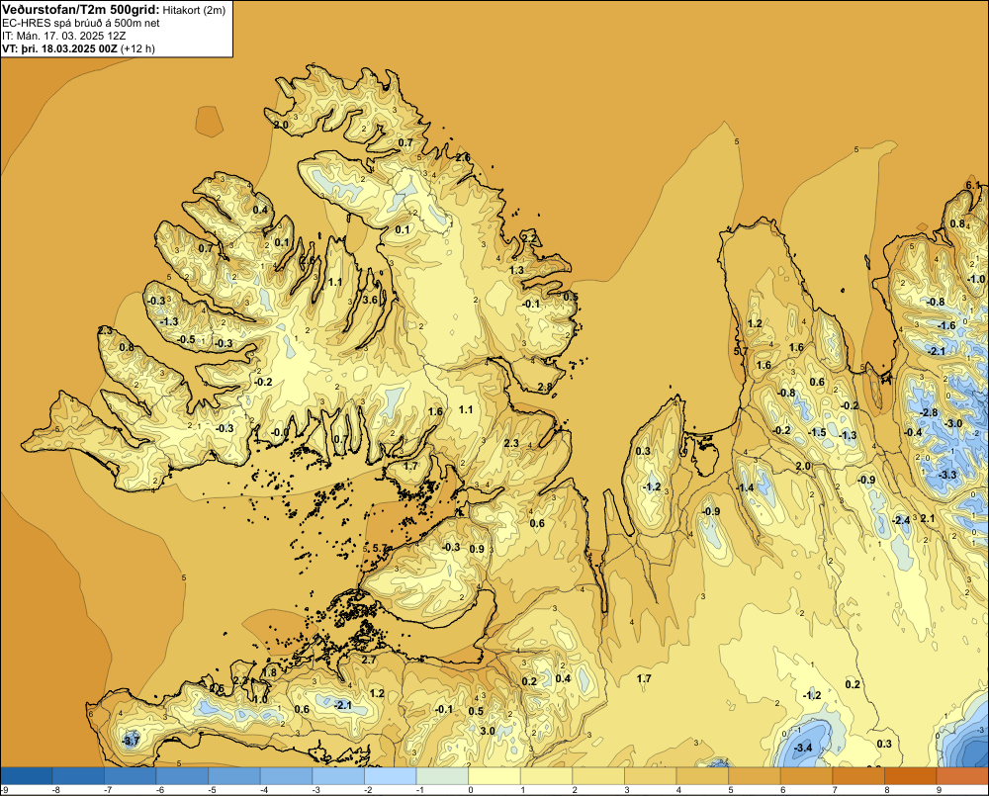Click the 'Hitakort (2m)' label
The height and width of the screenshot is (796, 989).
tap(194, 10)
